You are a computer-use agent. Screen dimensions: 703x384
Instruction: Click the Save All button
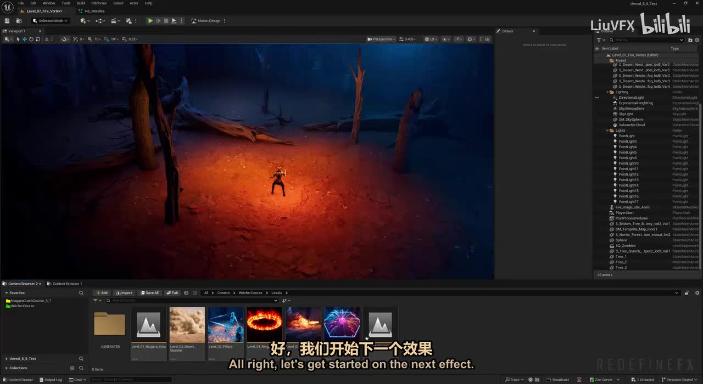tap(149, 293)
